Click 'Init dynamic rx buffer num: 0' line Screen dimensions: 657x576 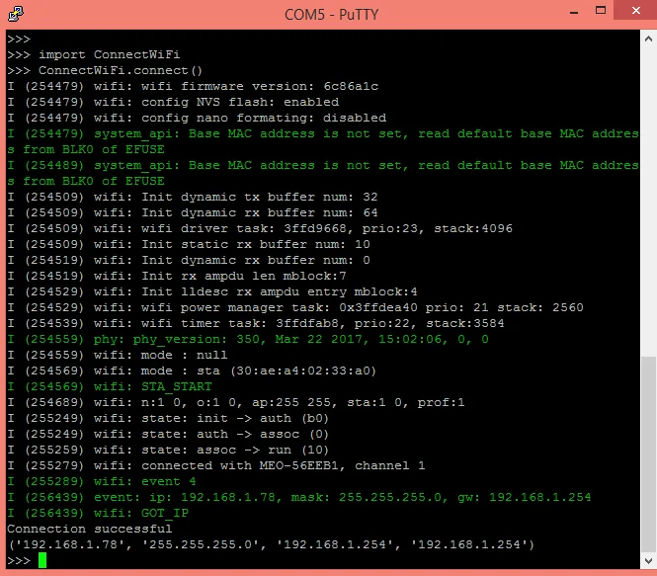tap(189, 260)
